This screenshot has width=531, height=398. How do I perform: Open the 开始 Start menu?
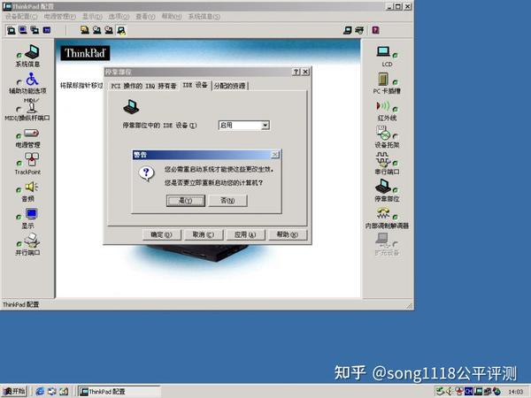click(14, 391)
